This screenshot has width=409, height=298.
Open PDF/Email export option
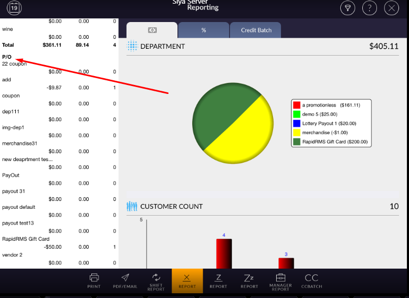tap(125, 281)
